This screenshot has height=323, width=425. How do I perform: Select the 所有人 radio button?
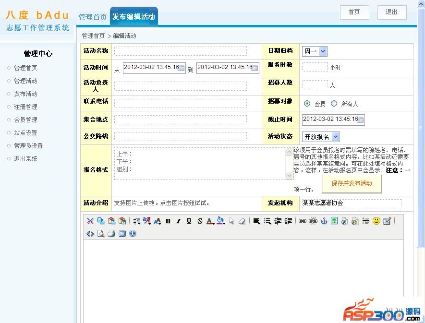[x=334, y=104]
